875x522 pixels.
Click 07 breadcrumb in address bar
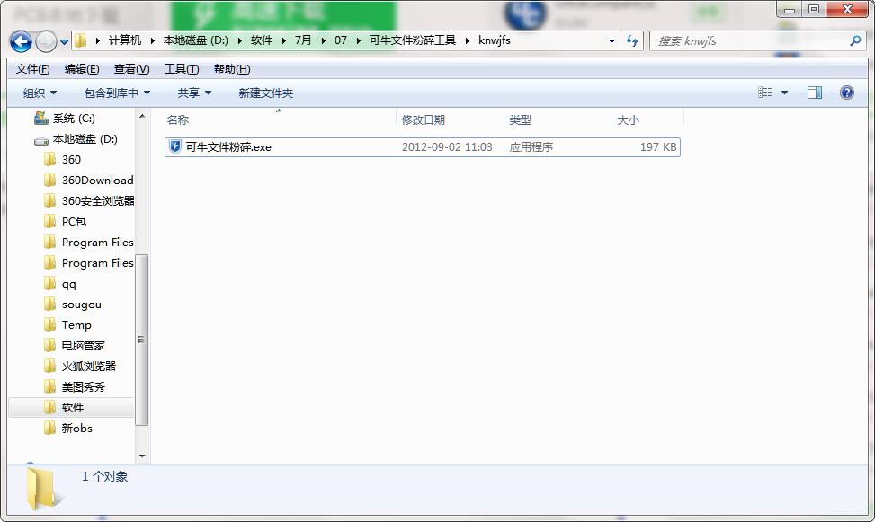341,40
